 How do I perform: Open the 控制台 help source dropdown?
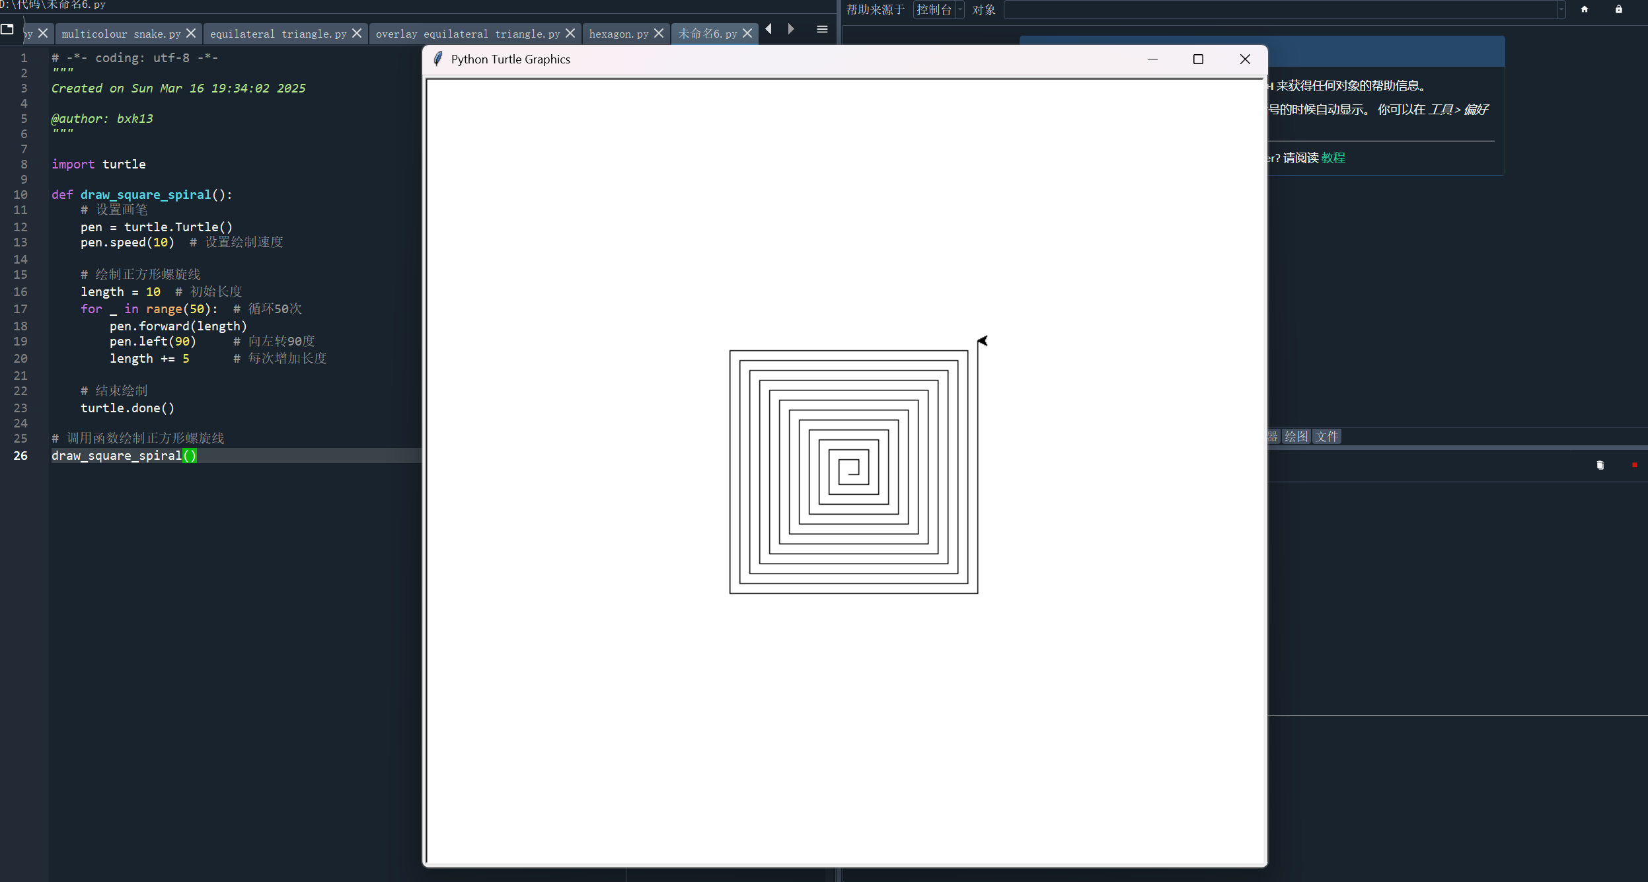click(939, 10)
